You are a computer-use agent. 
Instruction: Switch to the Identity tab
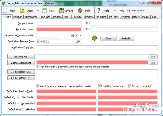tap(57, 17)
